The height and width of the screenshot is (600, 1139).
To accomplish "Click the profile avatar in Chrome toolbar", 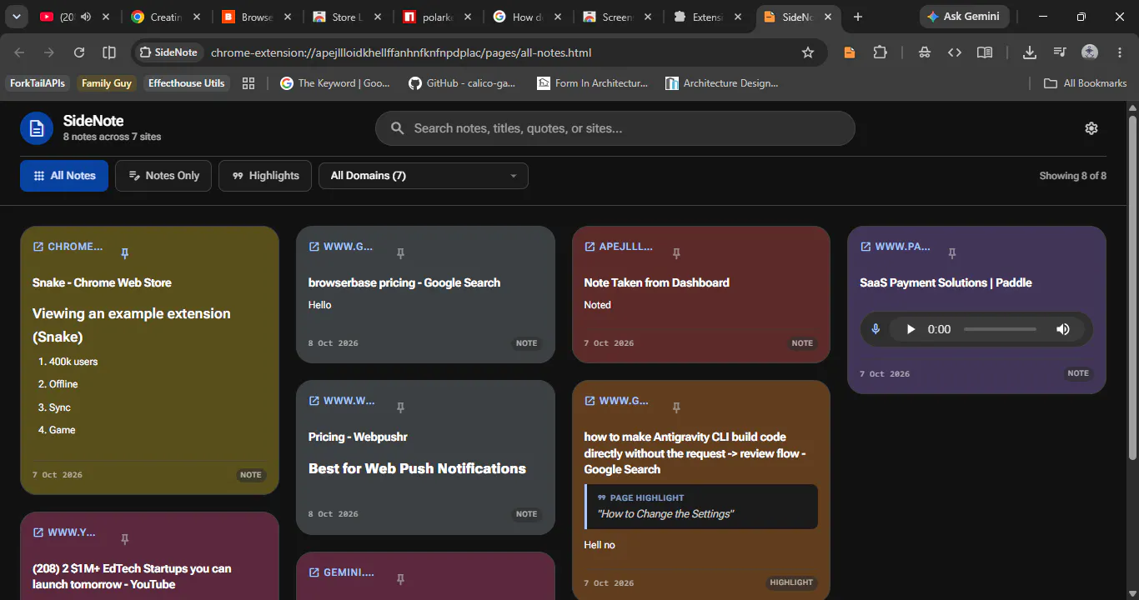I will click(x=1090, y=52).
